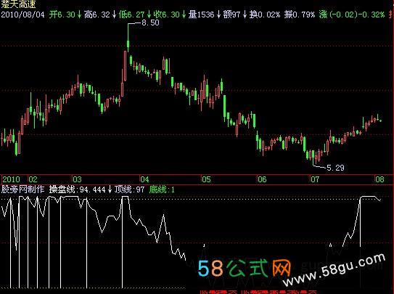Click the 2010 year marker on timeline
Image resolution: width=394 pixels, height=294 pixels.
[x=12, y=179]
